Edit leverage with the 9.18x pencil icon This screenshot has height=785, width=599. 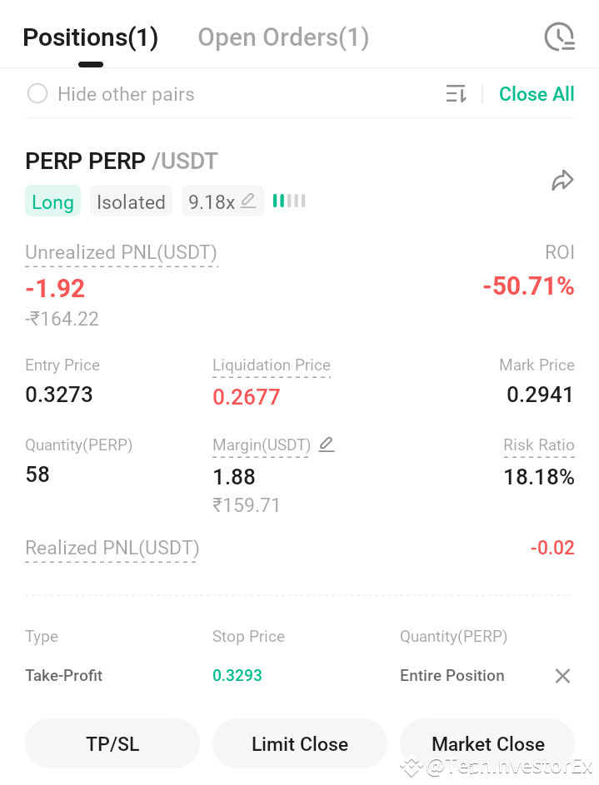coord(248,201)
